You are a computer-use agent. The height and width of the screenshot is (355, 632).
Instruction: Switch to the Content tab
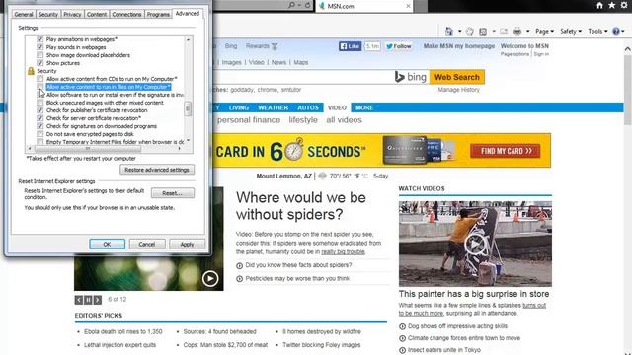(97, 14)
